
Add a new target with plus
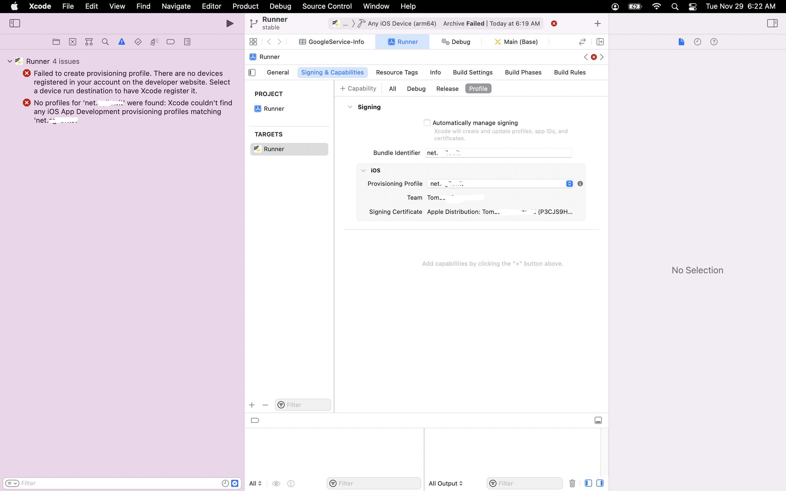point(252,405)
